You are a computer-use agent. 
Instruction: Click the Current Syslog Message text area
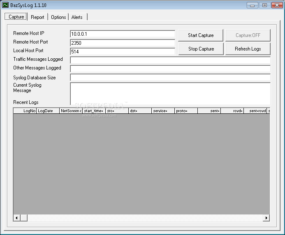pyautogui.click(x=170, y=94)
